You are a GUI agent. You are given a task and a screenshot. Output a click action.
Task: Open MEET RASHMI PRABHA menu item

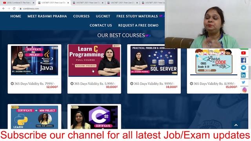pyautogui.click(x=47, y=16)
